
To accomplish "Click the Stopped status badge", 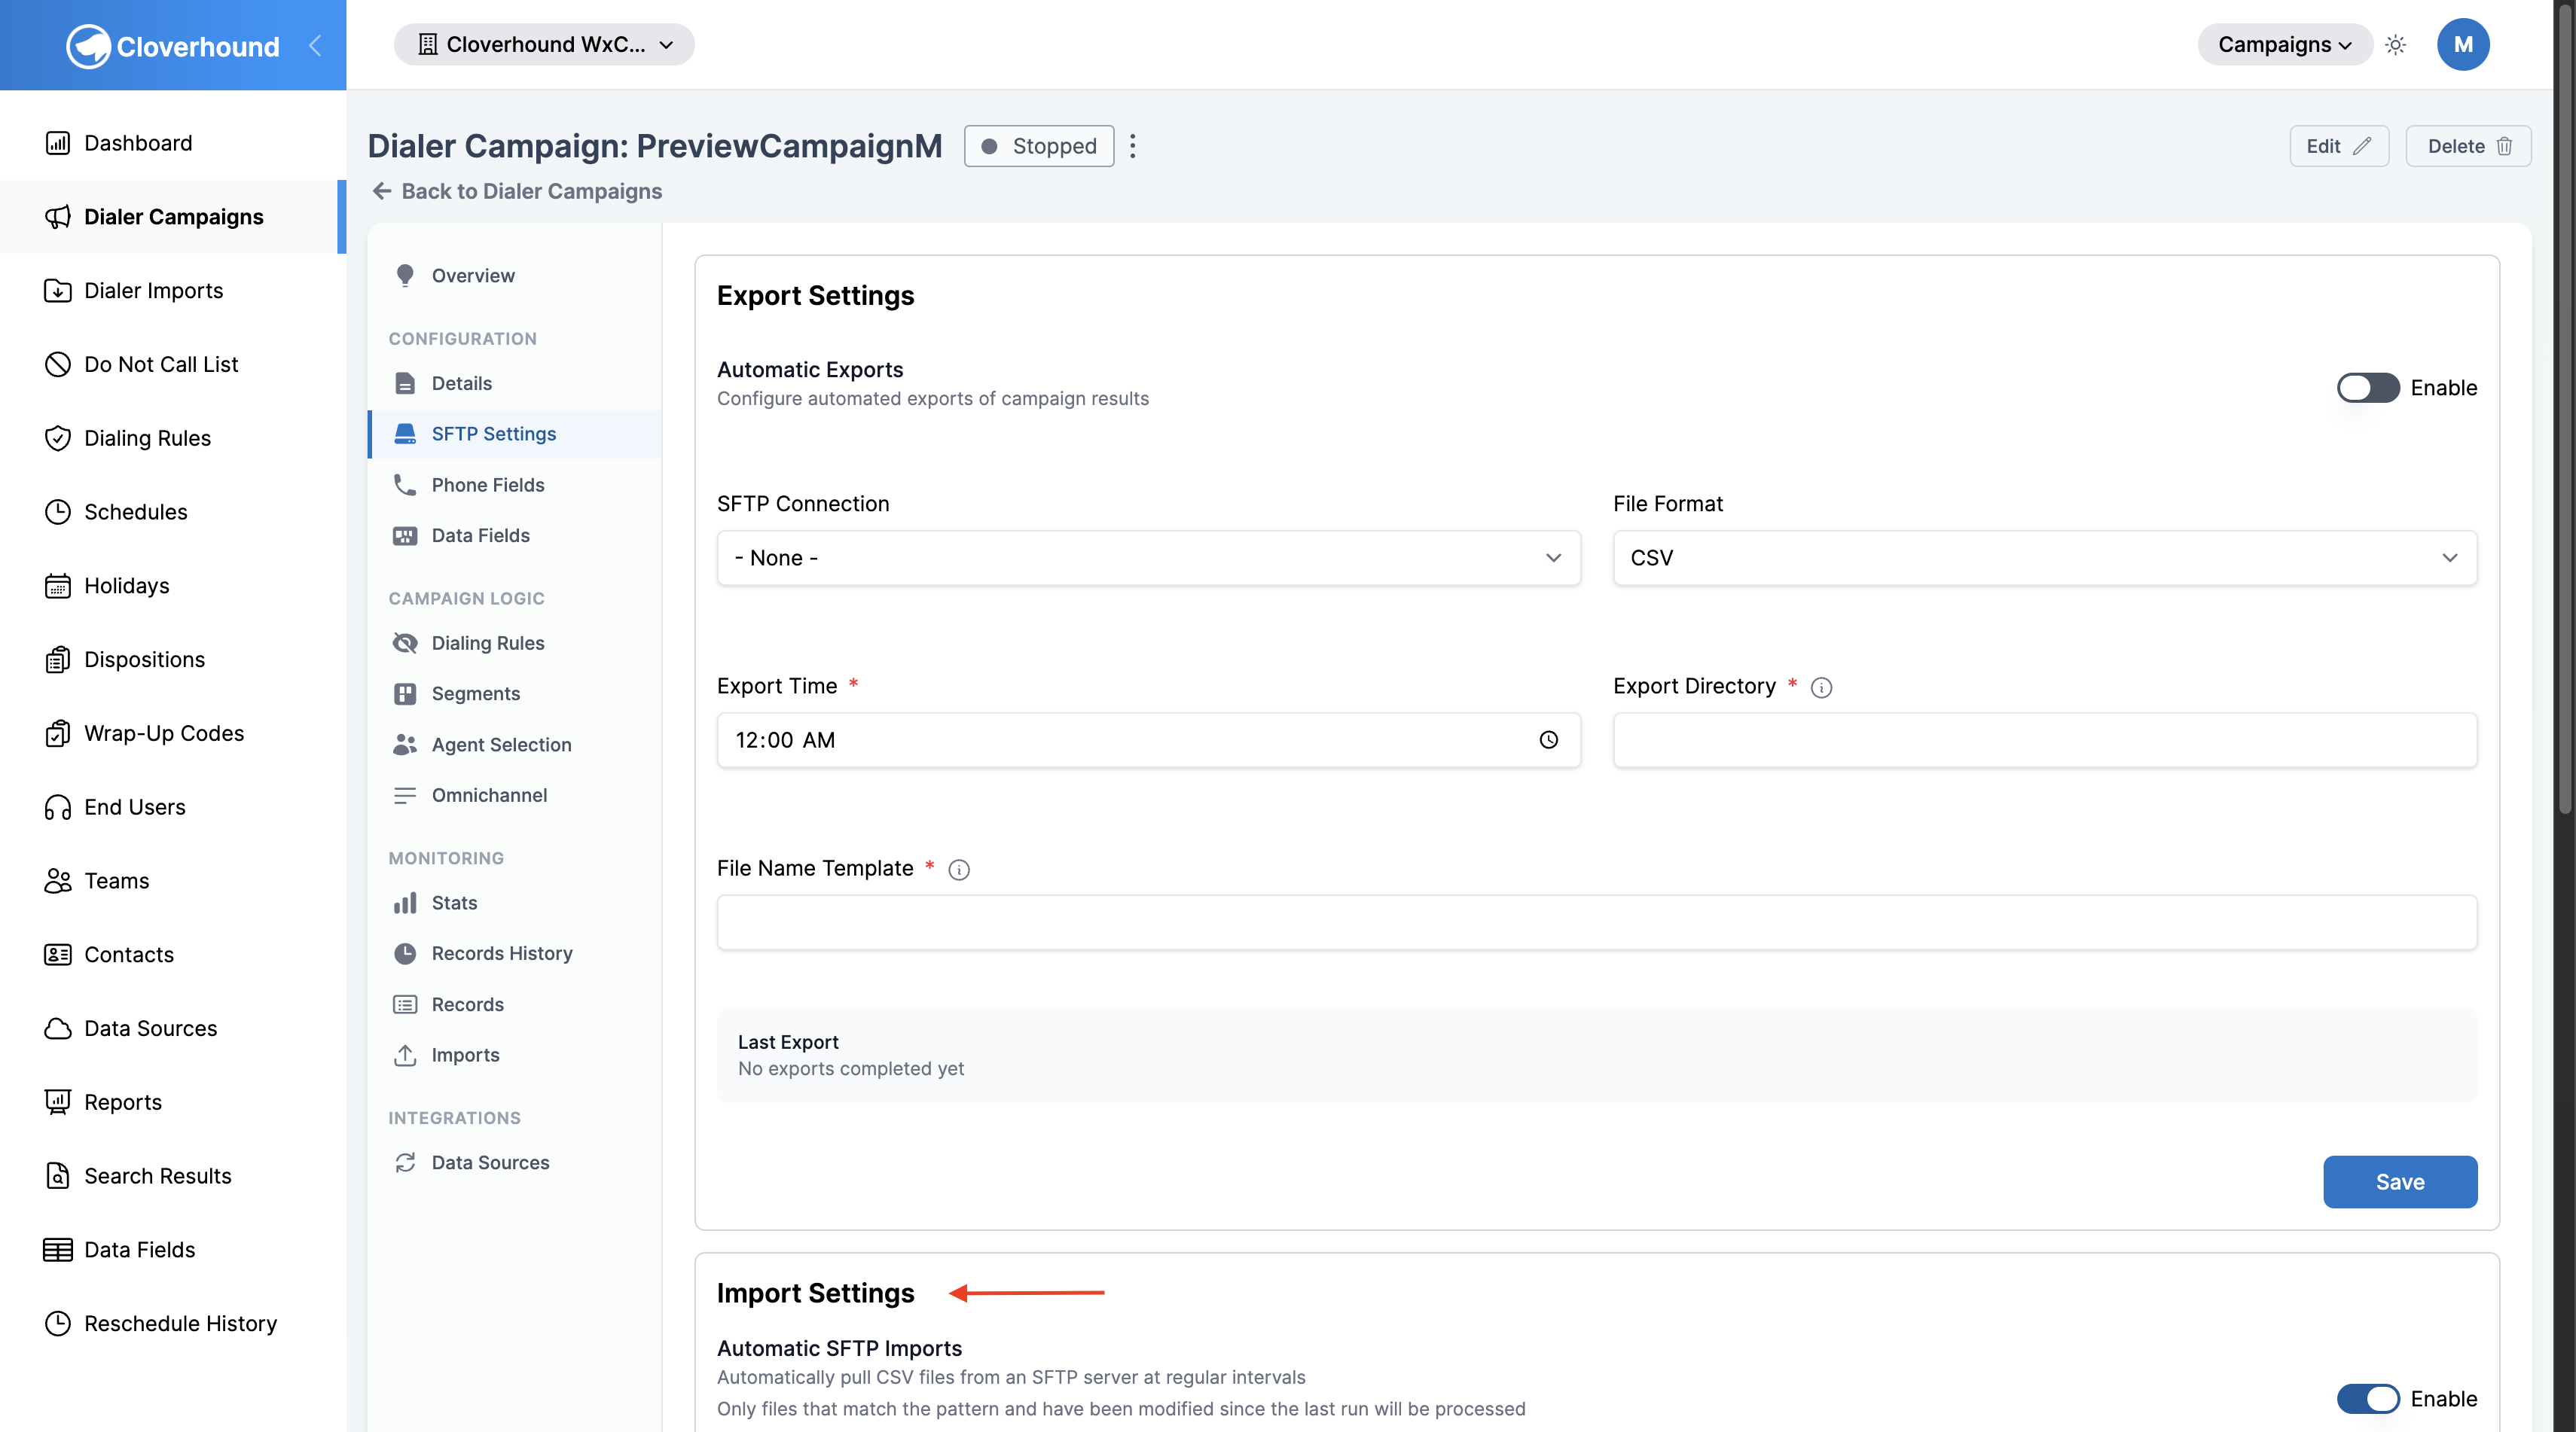I will (x=1038, y=146).
